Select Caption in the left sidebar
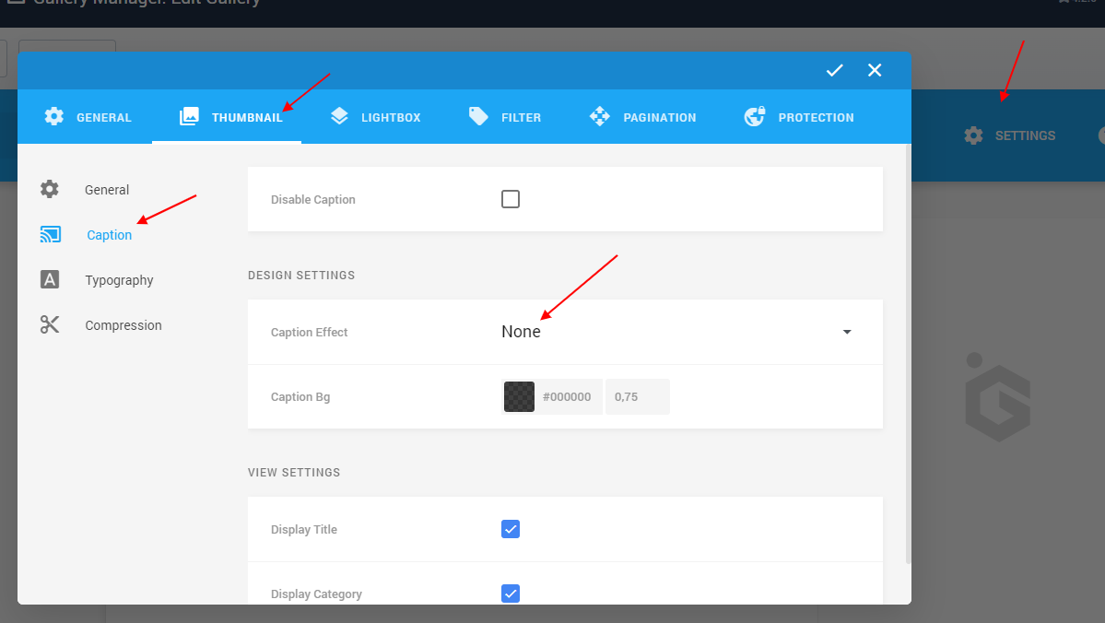 110,235
